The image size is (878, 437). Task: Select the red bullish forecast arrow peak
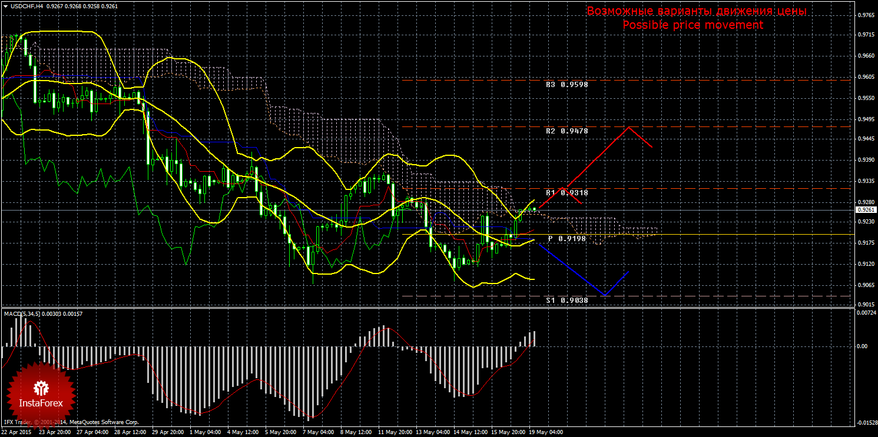pyautogui.click(x=629, y=127)
